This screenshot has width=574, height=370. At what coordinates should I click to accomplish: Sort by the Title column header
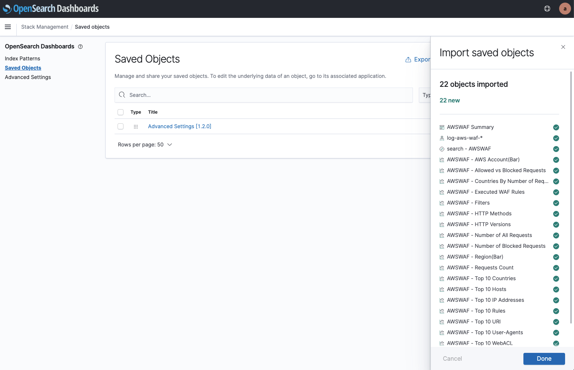pos(153,112)
